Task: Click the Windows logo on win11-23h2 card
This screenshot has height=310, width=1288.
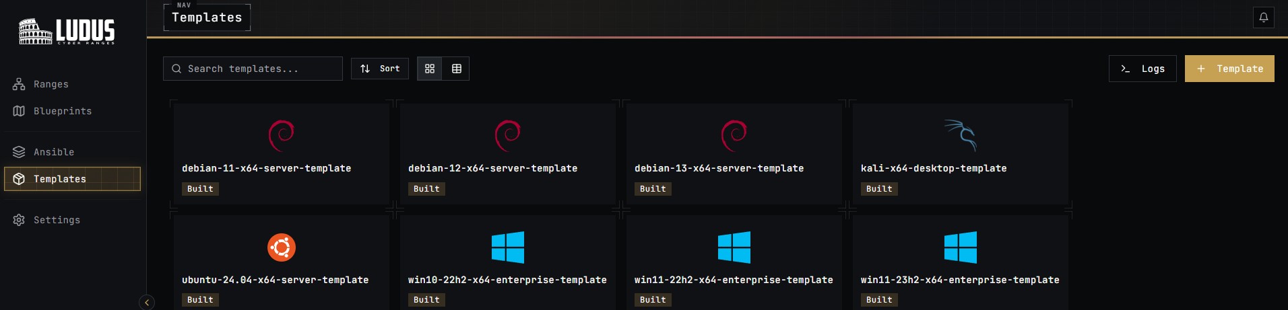Action: point(961,247)
